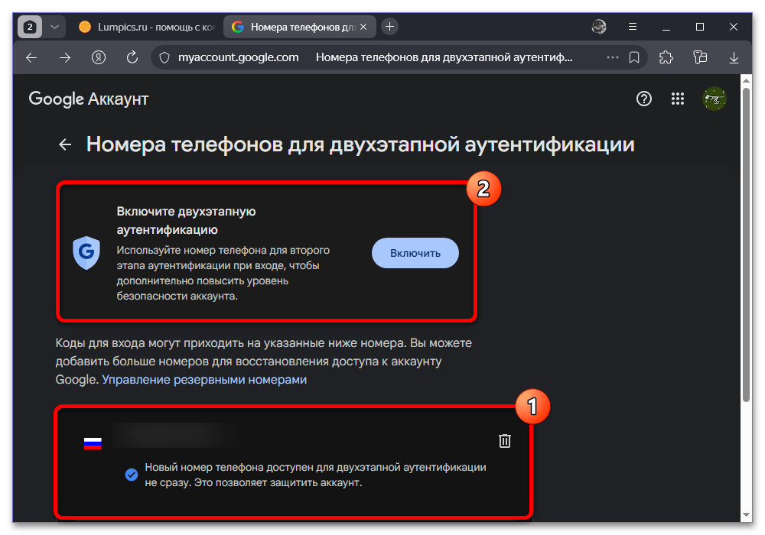Go back with the page arrow near the heading

point(65,144)
